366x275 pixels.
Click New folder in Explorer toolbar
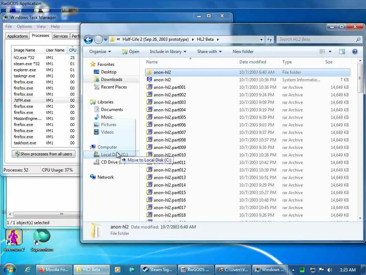tap(243, 52)
